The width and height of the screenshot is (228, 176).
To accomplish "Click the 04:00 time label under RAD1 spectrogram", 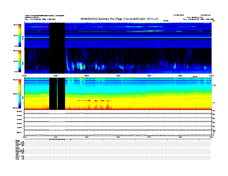I will click(56, 76).
